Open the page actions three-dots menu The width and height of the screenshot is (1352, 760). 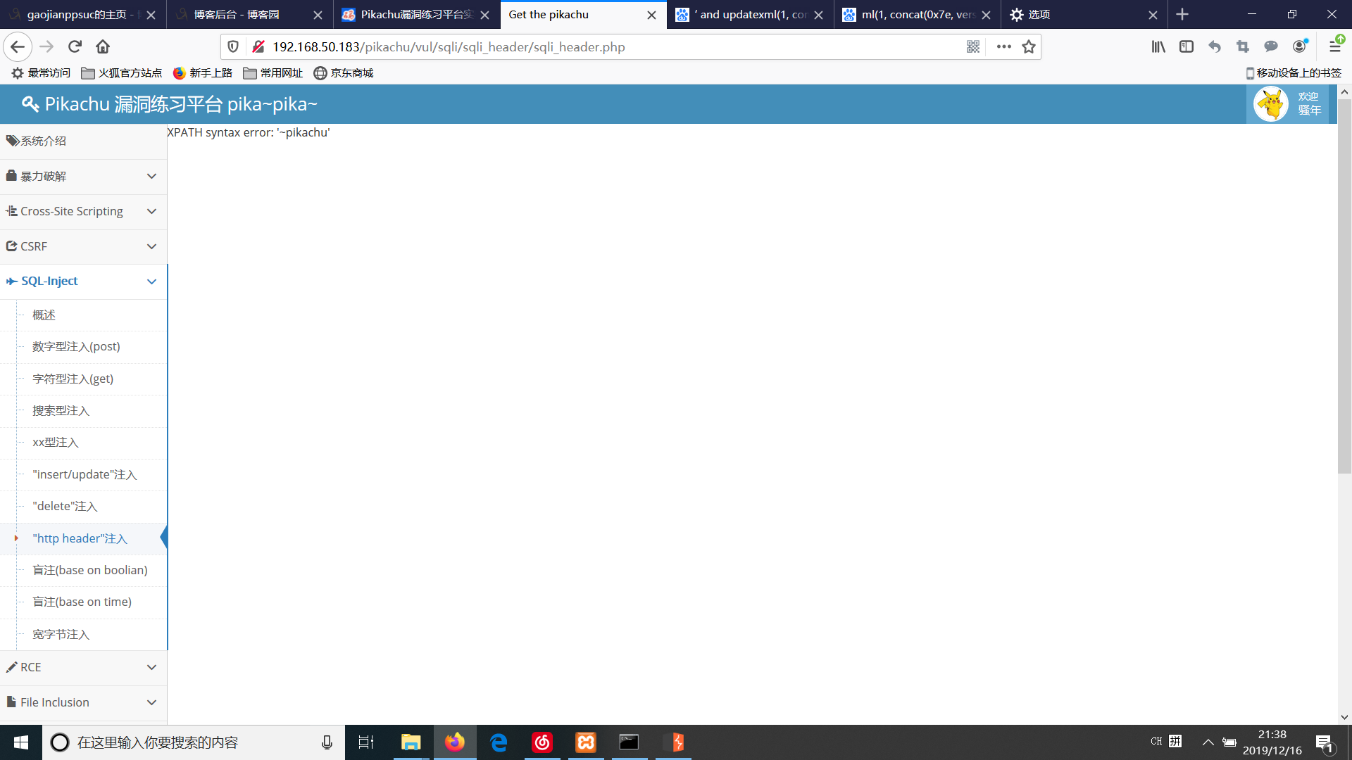(1003, 46)
